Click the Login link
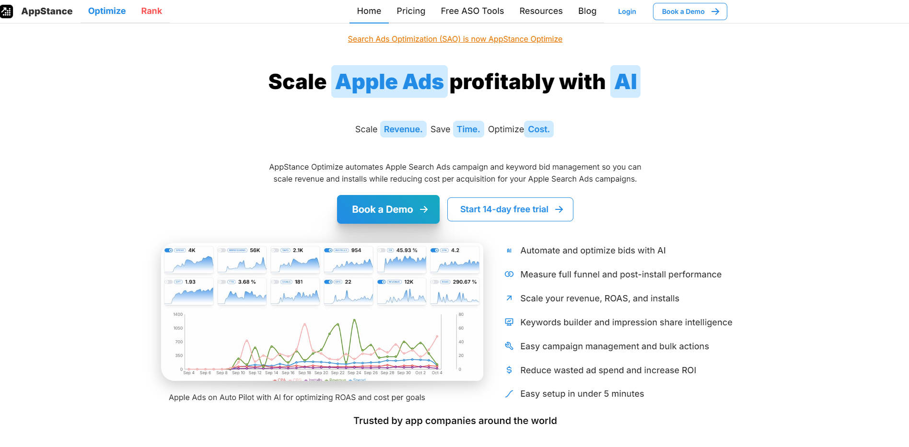The image size is (909, 447). coord(627,11)
